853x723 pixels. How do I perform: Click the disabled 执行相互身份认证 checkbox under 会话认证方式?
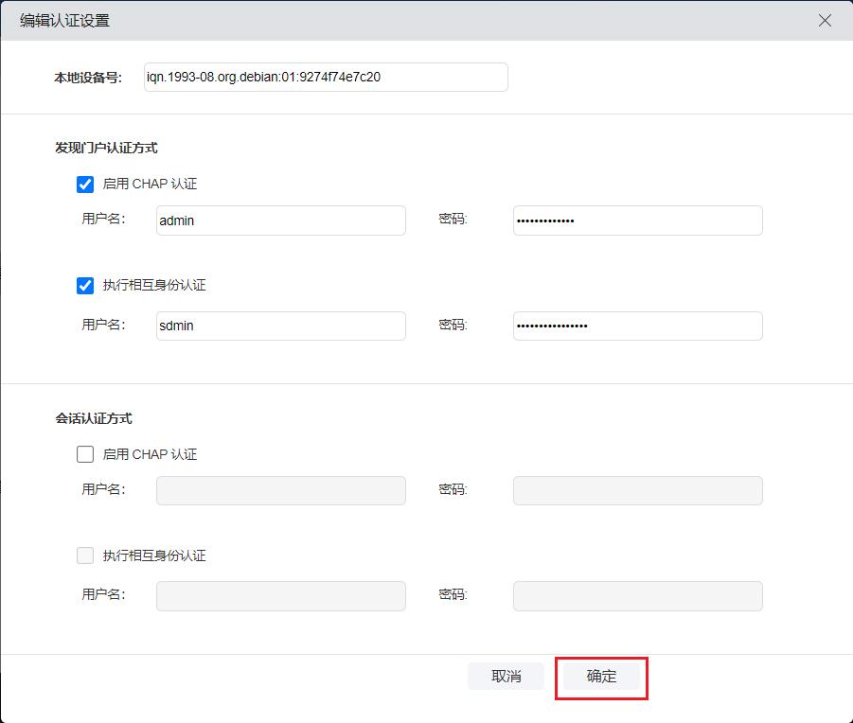[x=85, y=555]
